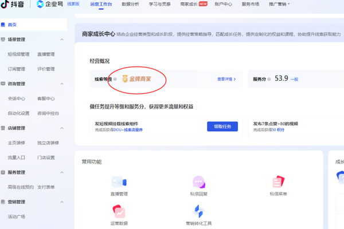
Task: Click the 服务分 53.9 score value
Action: (x=282, y=78)
